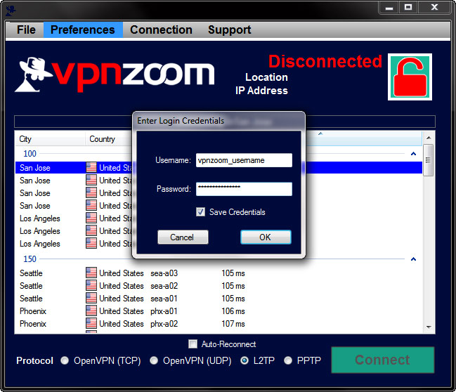The height and width of the screenshot is (392, 456).
Task: Click the server list scroll up arrow
Action: (429, 138)
